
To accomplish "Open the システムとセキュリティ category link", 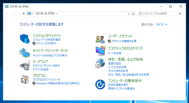I will pos(47,36).
